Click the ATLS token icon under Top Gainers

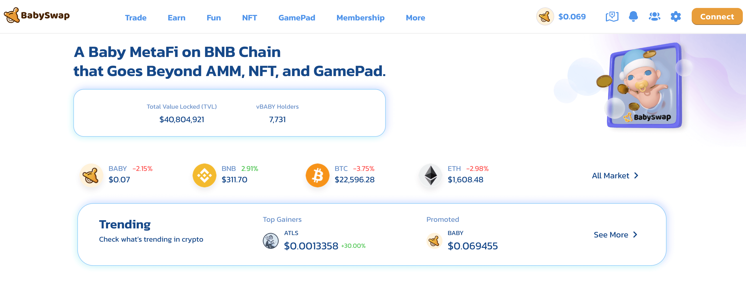(x=270, y=241)
